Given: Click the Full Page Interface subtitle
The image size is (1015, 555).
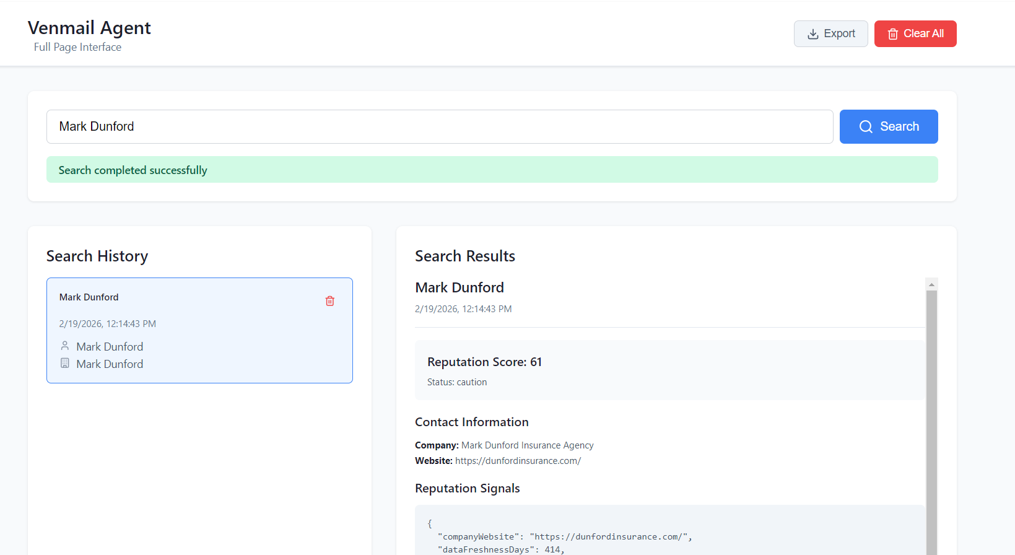Looking at the screenshot, I should [x=77, y=47].
